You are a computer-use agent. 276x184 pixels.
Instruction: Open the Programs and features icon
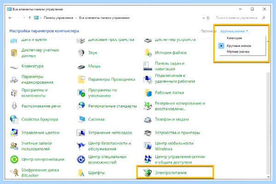(x=14, y=93)
